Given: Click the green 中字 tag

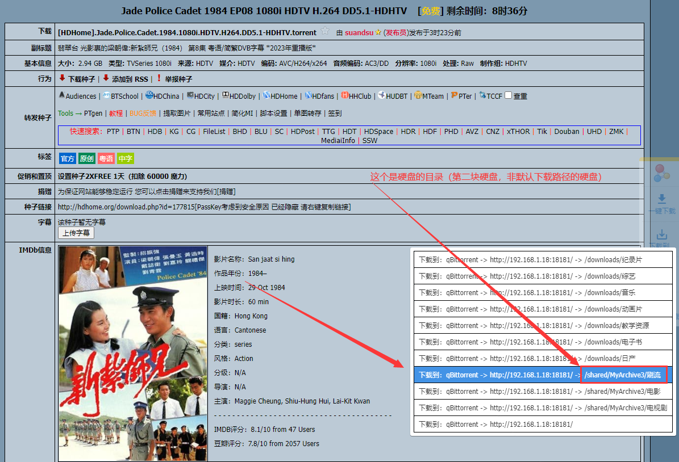Looking at the screenshot, I should (126, 158).
